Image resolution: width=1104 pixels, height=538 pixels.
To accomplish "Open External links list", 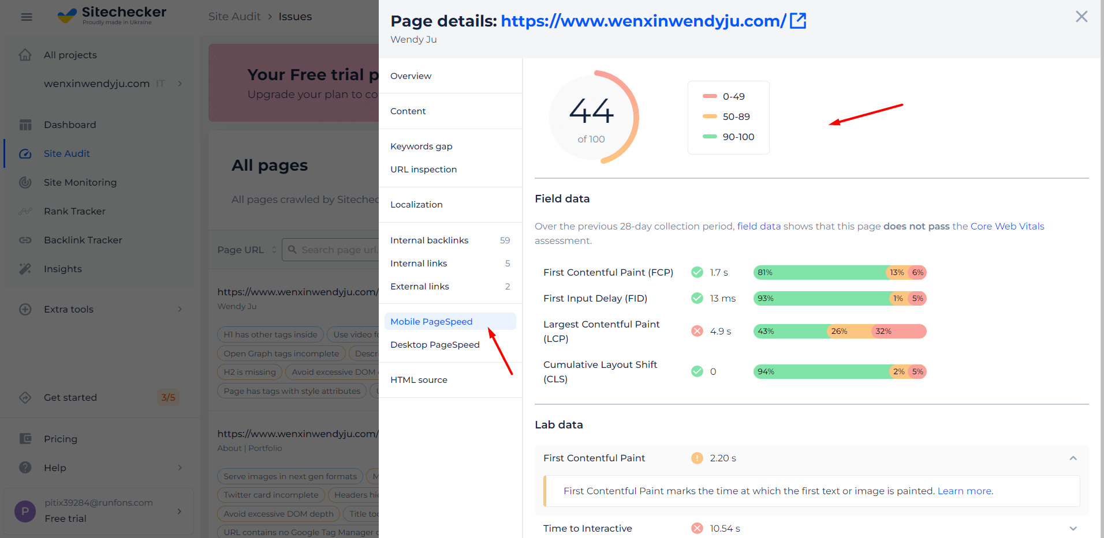I will click(450, 287).
